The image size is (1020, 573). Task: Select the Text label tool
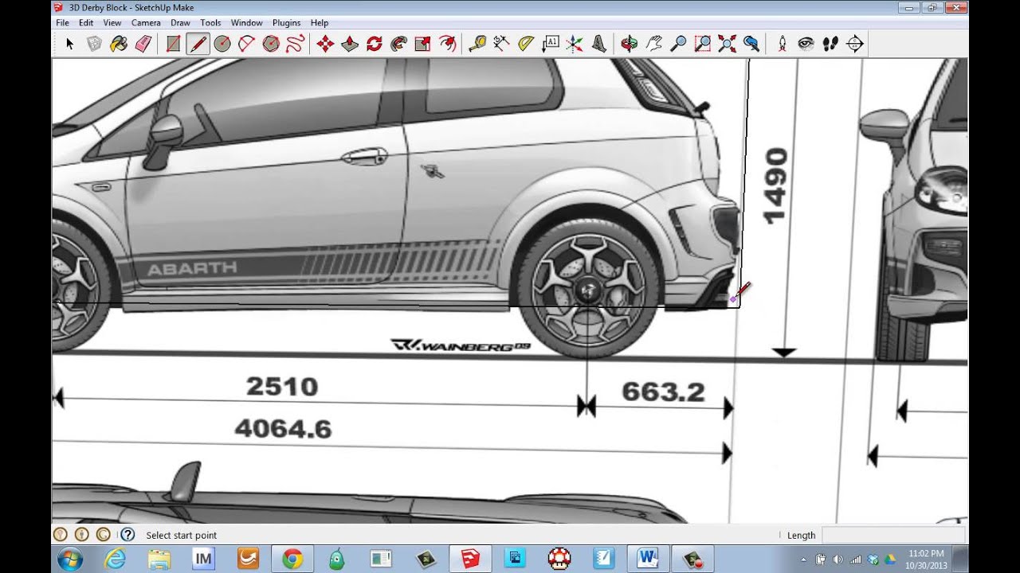(550, 44)
